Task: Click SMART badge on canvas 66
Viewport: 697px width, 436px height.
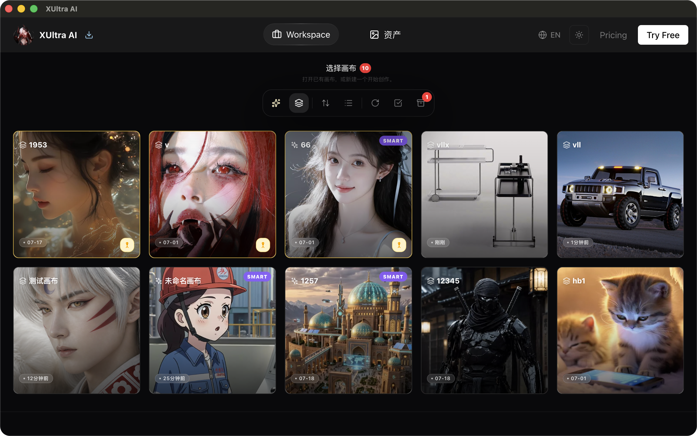Action: (393, 141)
